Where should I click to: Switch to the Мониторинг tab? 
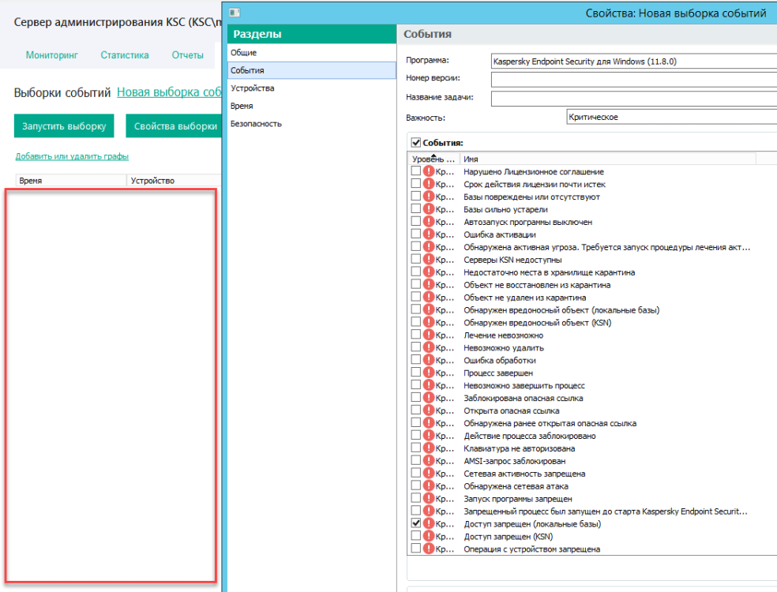[x=52, y=55]
